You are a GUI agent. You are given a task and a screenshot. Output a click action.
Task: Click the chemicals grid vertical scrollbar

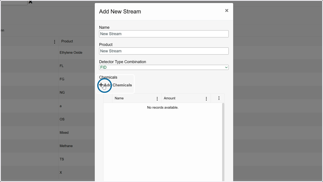[223, 142]
